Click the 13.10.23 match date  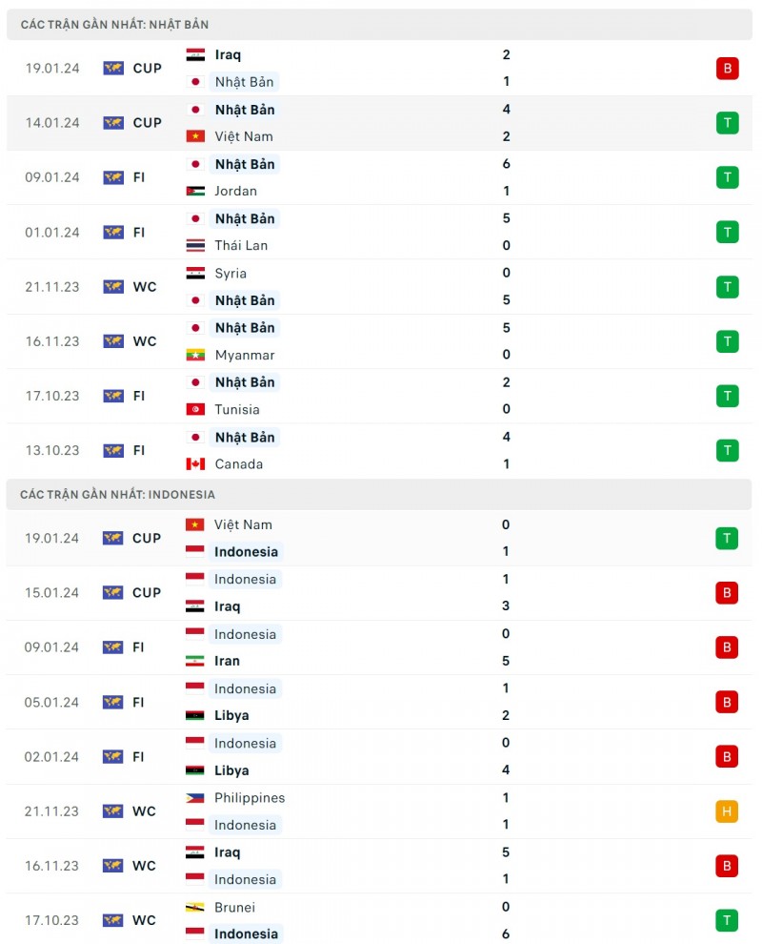pos(52,451)
